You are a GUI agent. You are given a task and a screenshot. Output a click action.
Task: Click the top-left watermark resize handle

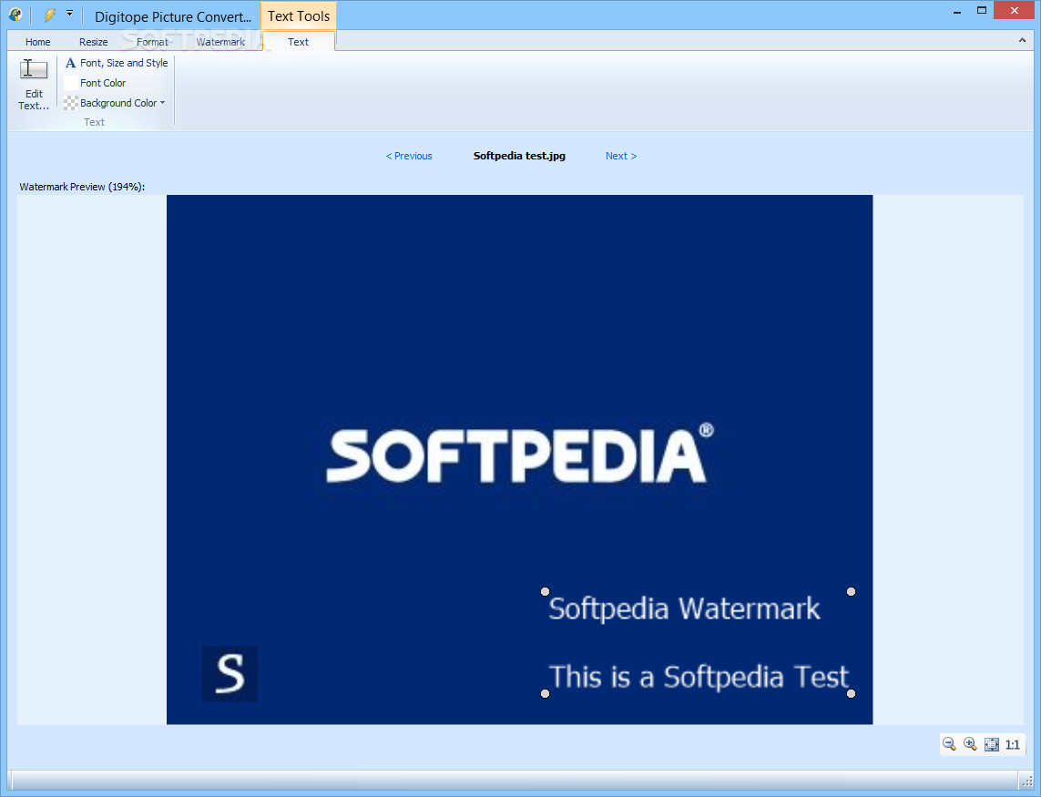click(x=545, y=592)
